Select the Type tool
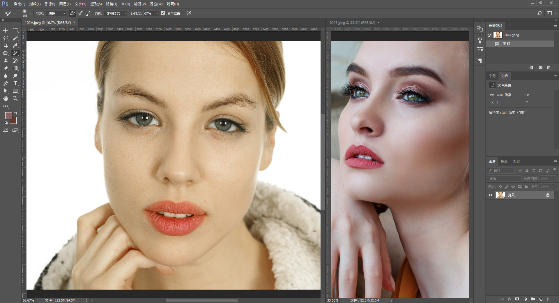The width and height of the screenshot is (559, 303). pyautogui.click(x=15, y=83)
